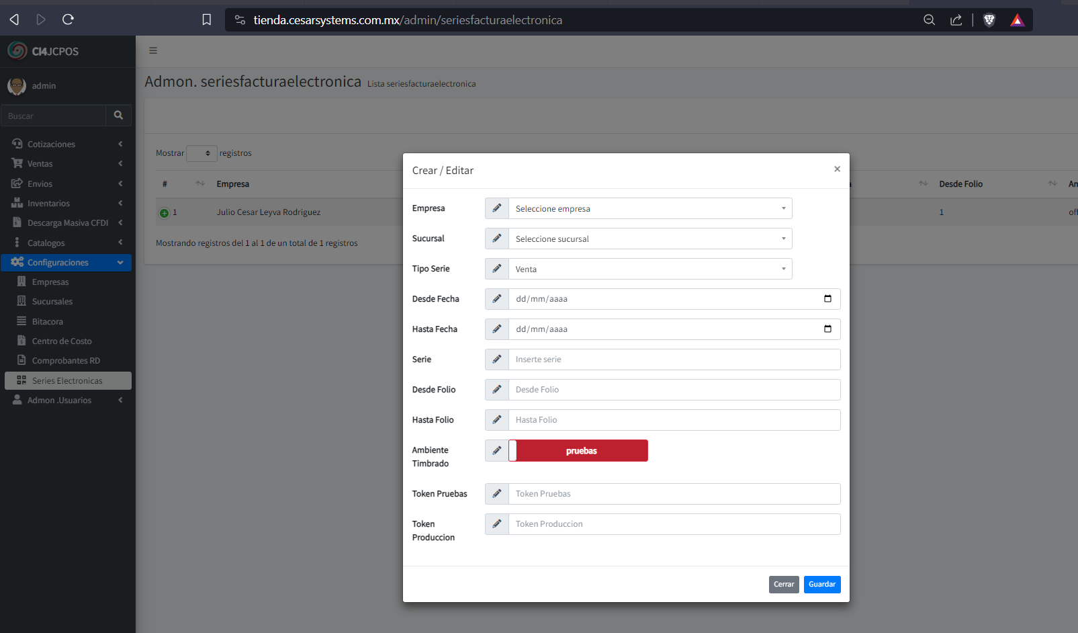Focus the Token Pruebas text field
1078x633 pixels.
[674, 494]
